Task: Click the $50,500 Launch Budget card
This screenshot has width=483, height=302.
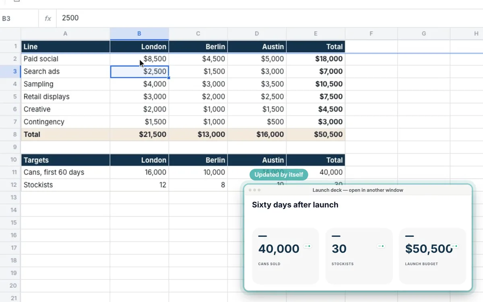Action: pos(432,256)
